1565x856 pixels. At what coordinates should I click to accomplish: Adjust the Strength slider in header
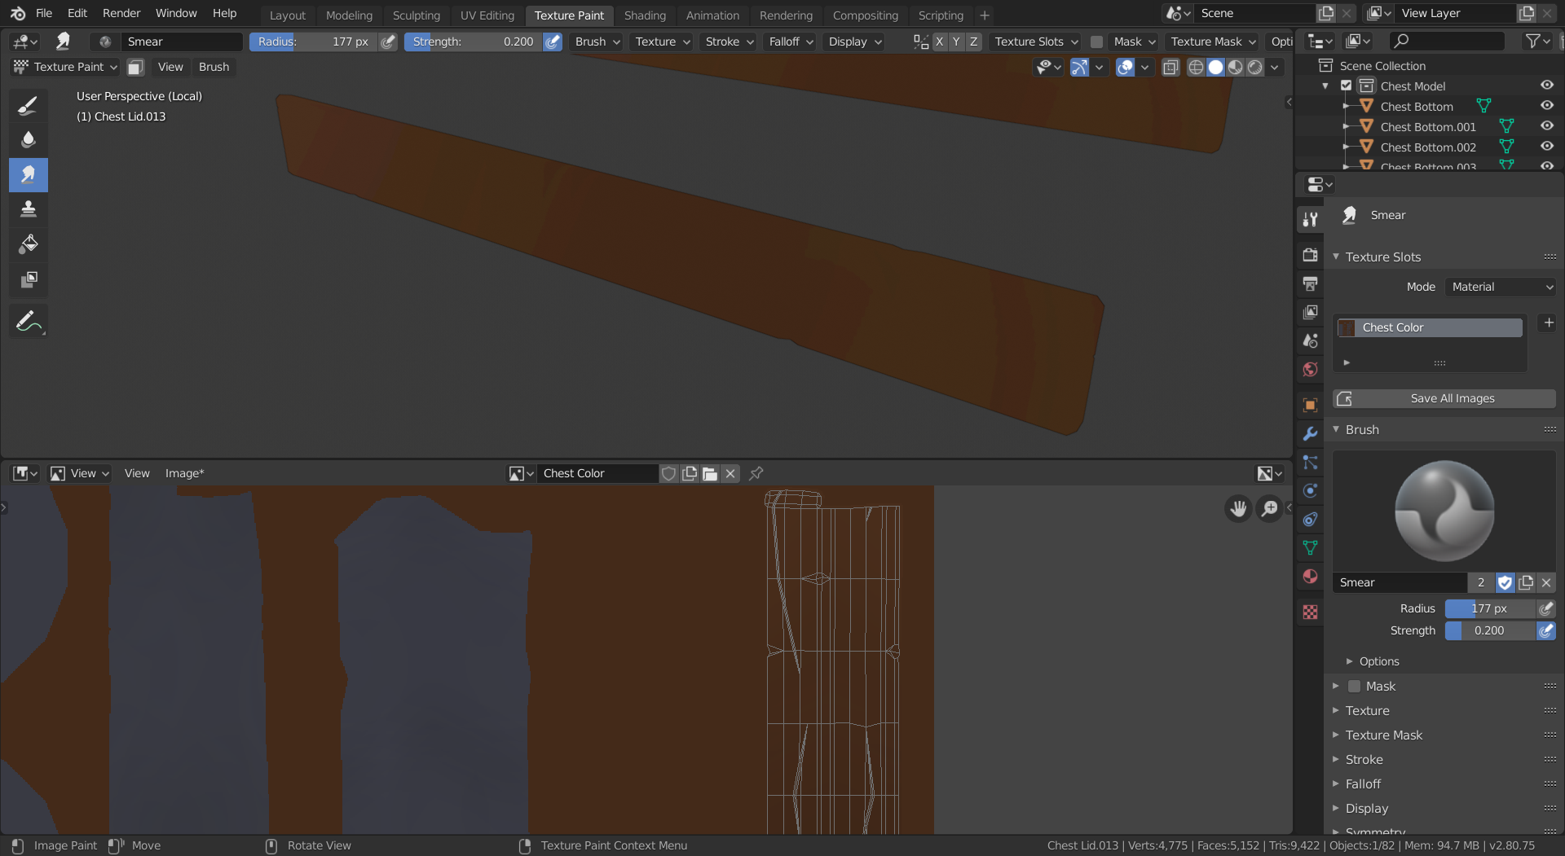pyautogui.click(x=473, y=42)
